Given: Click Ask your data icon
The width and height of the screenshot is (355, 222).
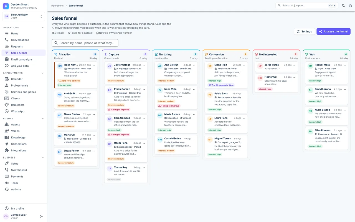Looking at the screenshot, I should tap(7, 66).
